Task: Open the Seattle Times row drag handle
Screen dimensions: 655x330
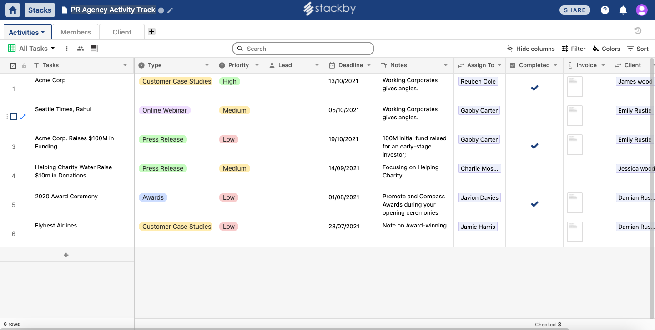Action: [x=7, y=117]
